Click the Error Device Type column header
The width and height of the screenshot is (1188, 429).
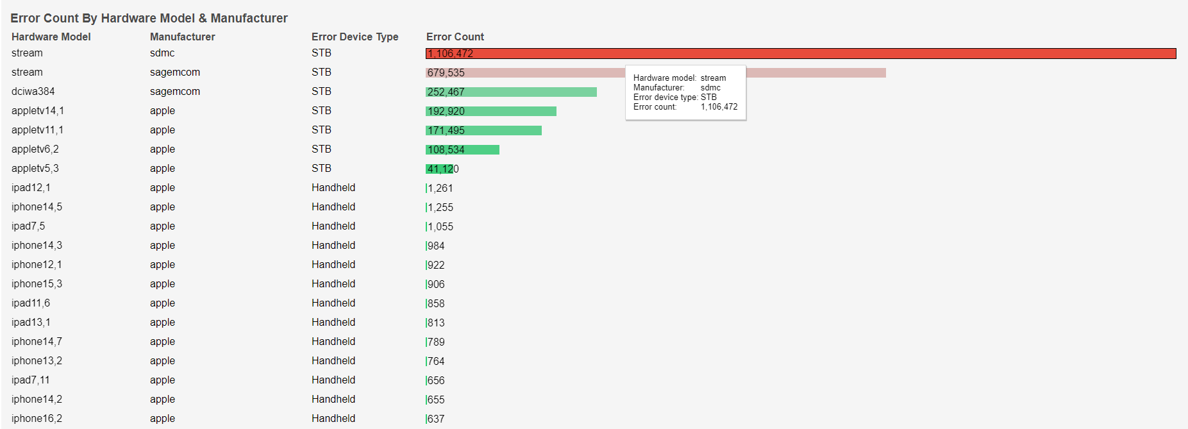pos(355,37)
